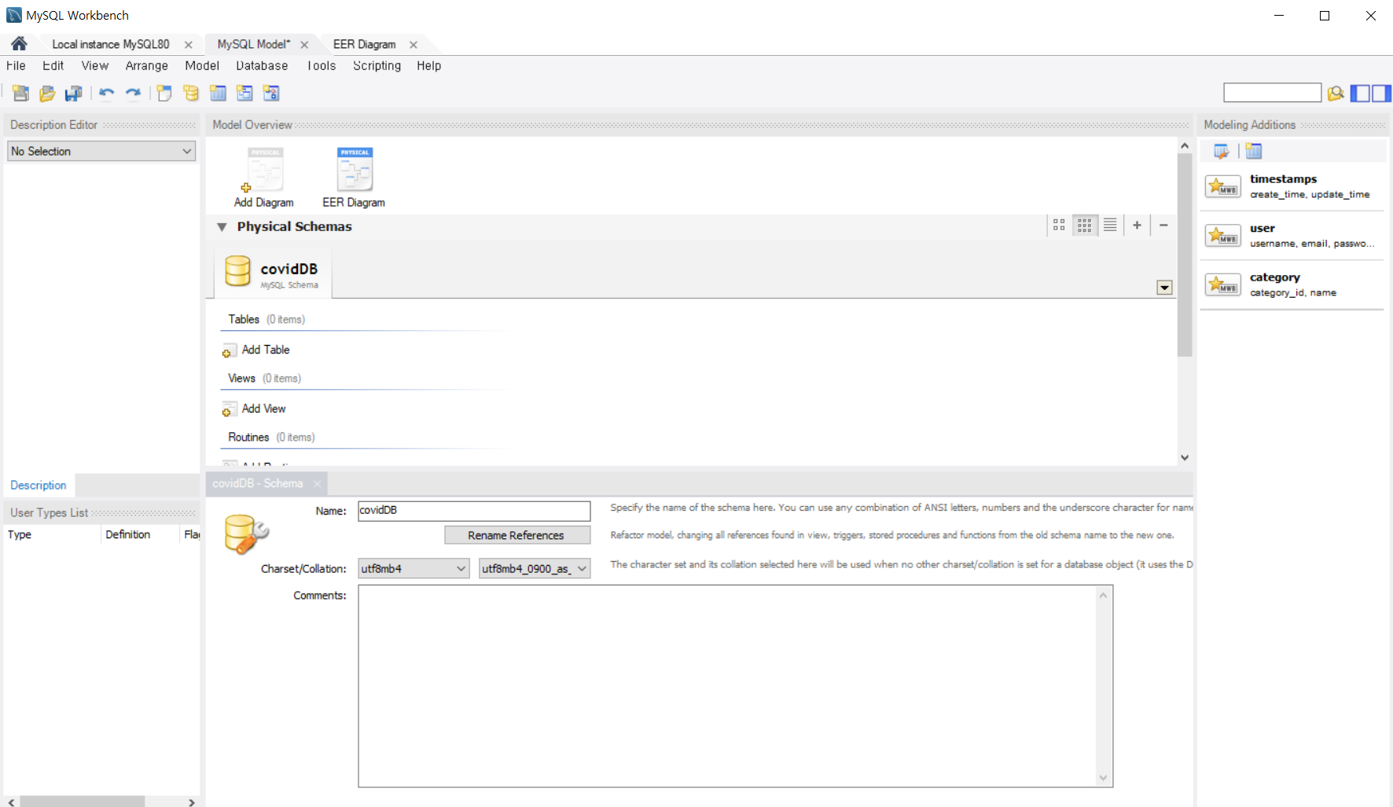
Task: Switch schemas to small icon view
Action: (1084, 226)
